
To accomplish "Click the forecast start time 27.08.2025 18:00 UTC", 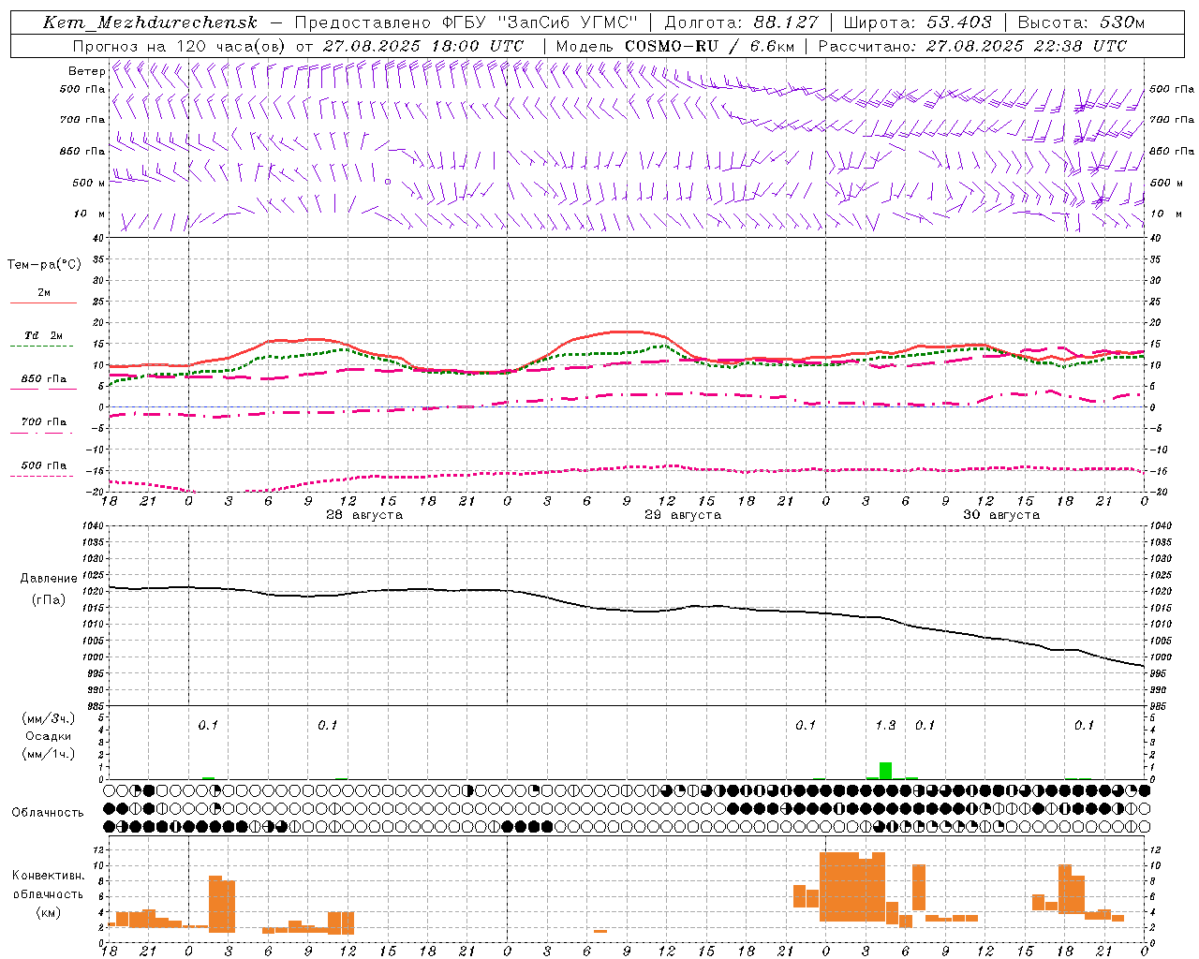I will [423, 45].
